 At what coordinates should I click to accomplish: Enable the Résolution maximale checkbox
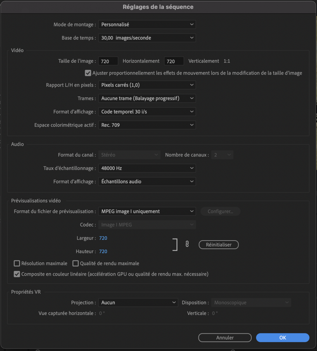(x=17, y=263)
